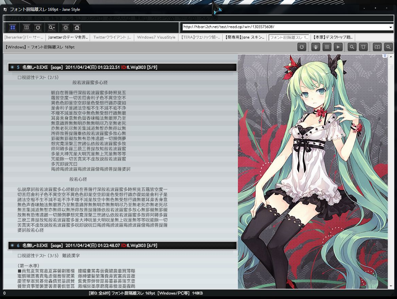Click the double chevron icon above scrollbar

pyautogui.click(x=385, y=56)
